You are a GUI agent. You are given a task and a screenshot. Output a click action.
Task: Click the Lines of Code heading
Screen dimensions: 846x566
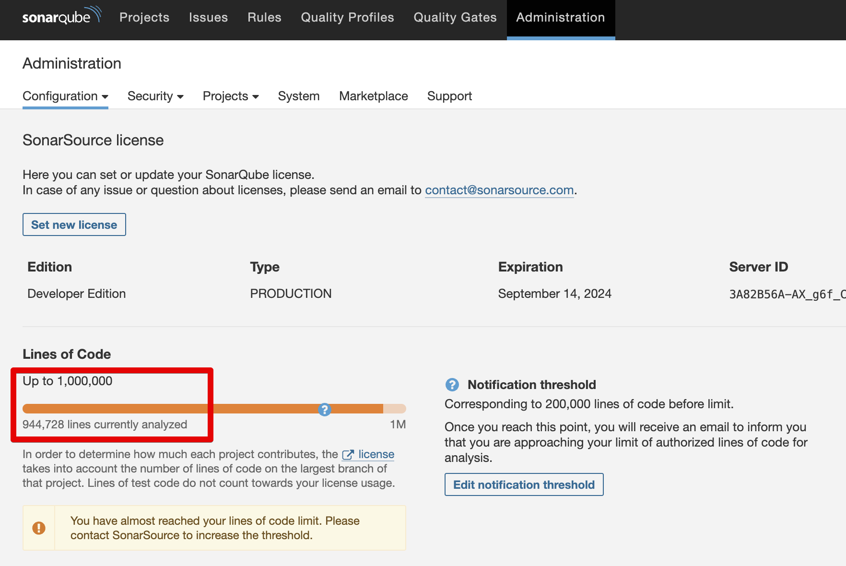67,354
